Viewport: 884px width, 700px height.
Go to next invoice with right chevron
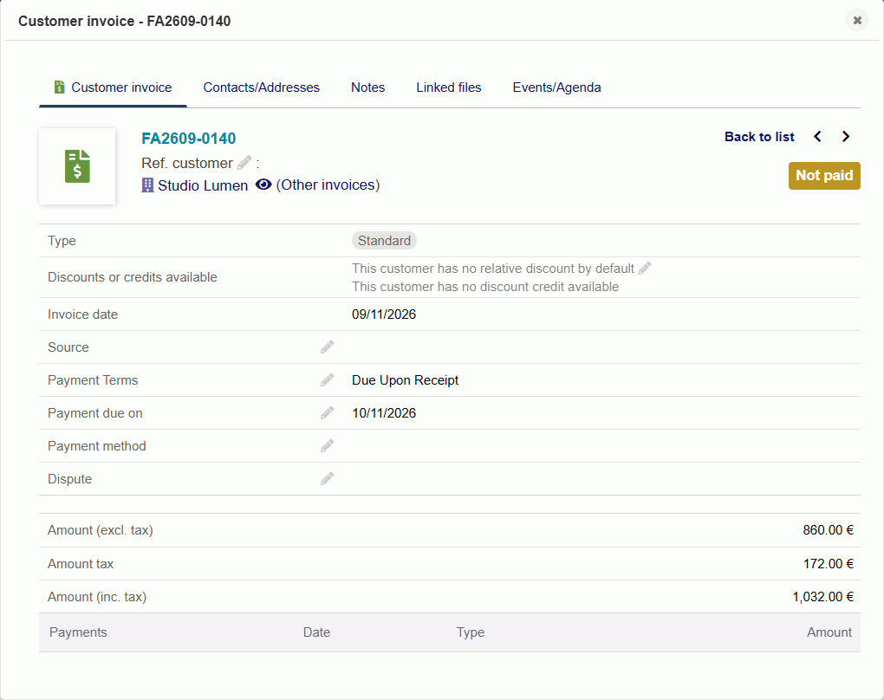[845, 136]
